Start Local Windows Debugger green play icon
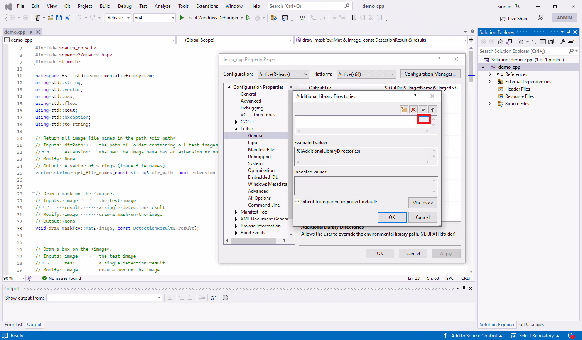 tap(182, 18)
